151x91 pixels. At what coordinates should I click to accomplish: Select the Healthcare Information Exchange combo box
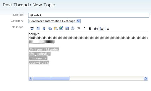54,21
